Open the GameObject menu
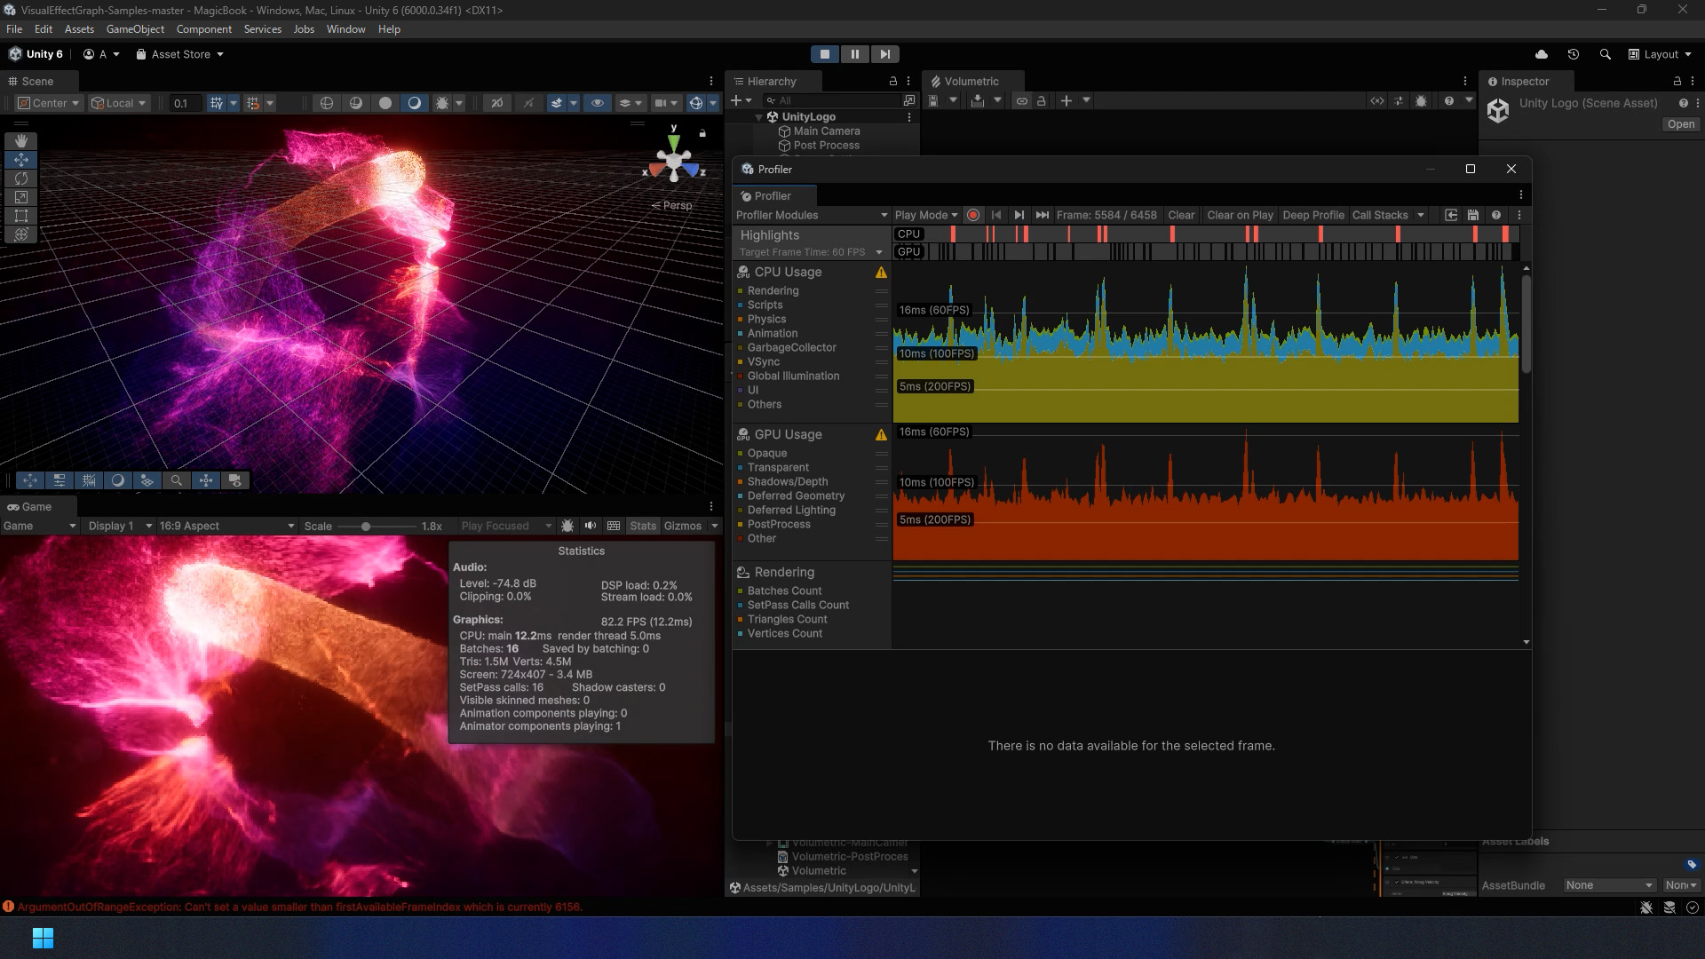Screen dimensions: 1705x959 (135, 29)
